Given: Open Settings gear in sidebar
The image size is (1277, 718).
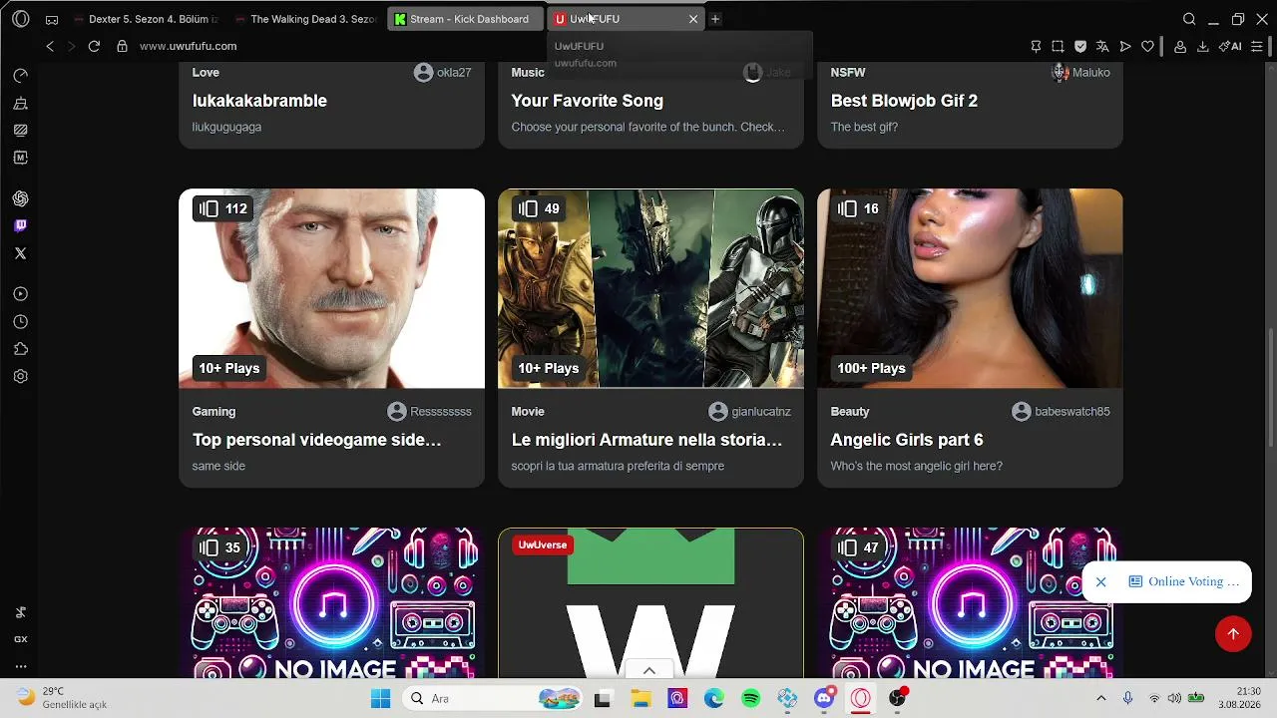Looking at the screenshot, I should (21, 377).
